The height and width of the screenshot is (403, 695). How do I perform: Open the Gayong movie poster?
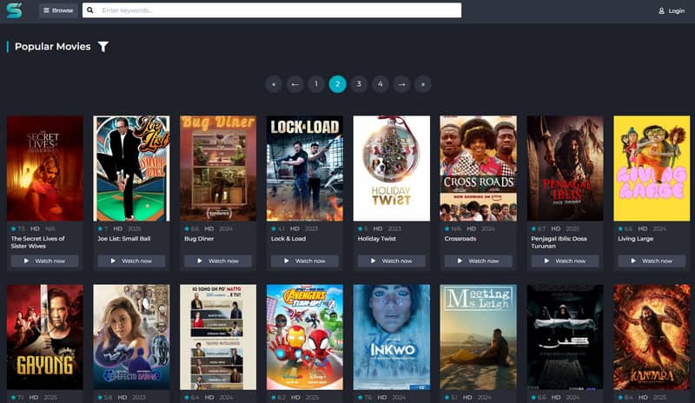click(x=45, y=337)
